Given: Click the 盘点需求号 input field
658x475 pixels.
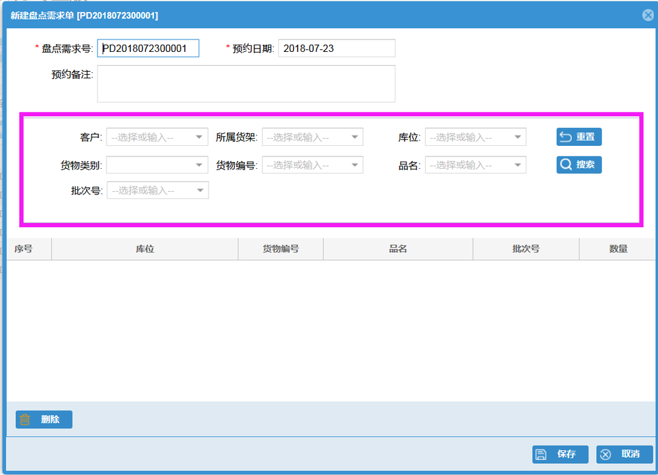Looking at the screenshot, I should 148,49.
